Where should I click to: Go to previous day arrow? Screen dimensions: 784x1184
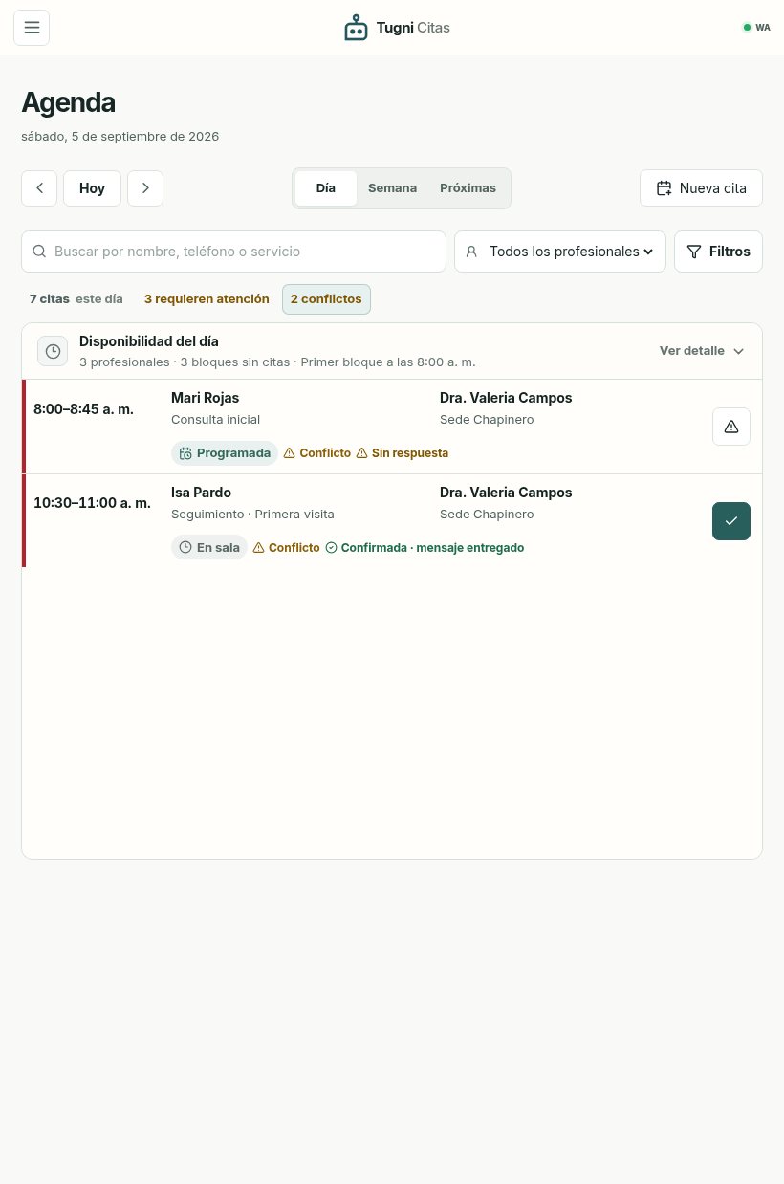(x=39, y=188)
